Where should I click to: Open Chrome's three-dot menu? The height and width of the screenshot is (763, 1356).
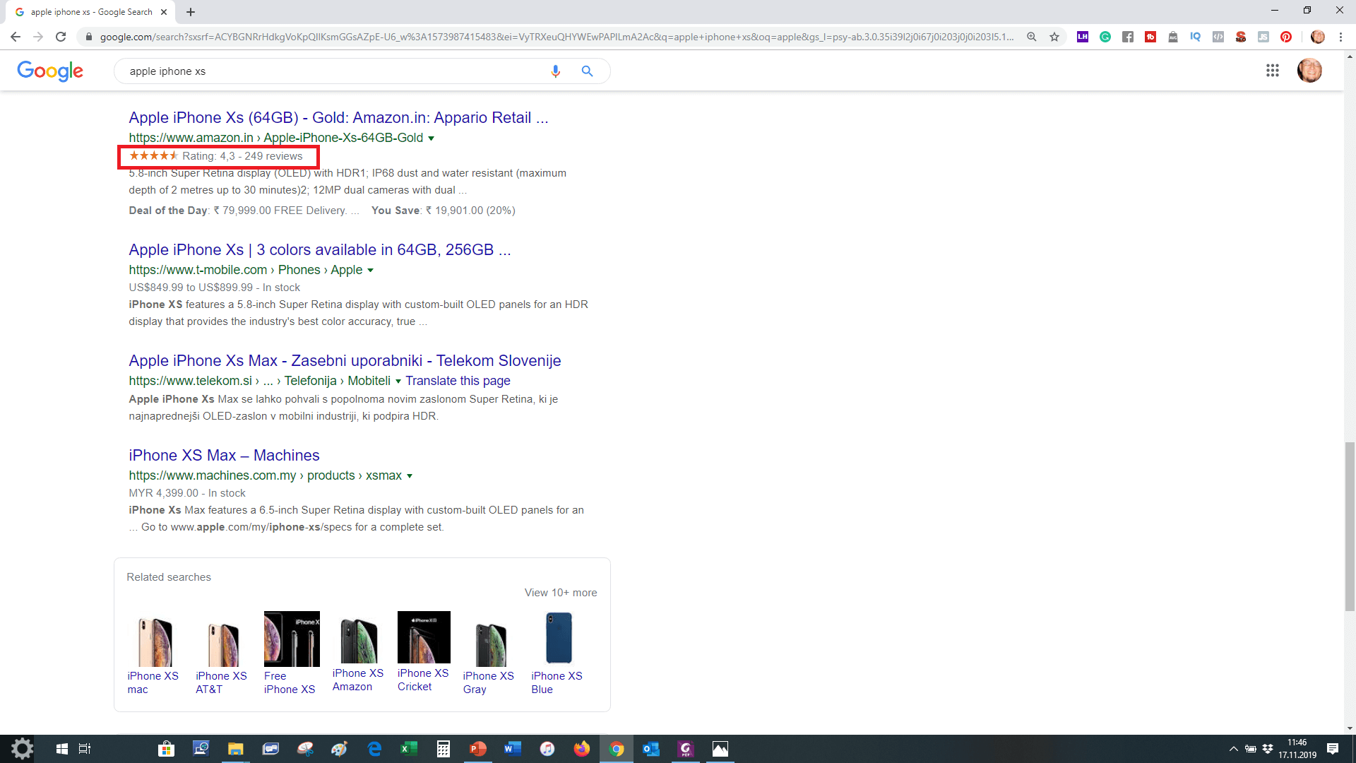click(x=1340, y=37)
